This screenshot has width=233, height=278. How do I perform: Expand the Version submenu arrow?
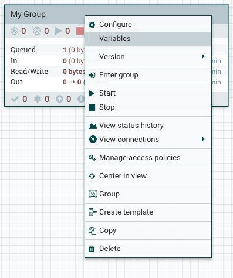click(x=203, y=56)
